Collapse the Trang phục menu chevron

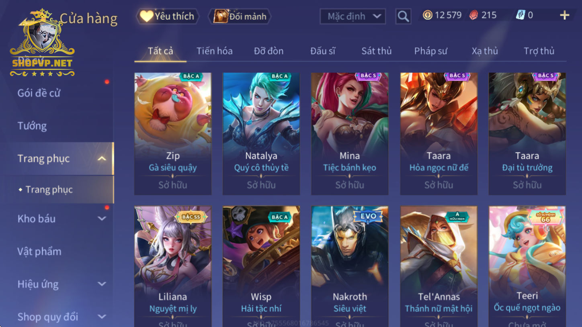[x=102, y=159]
